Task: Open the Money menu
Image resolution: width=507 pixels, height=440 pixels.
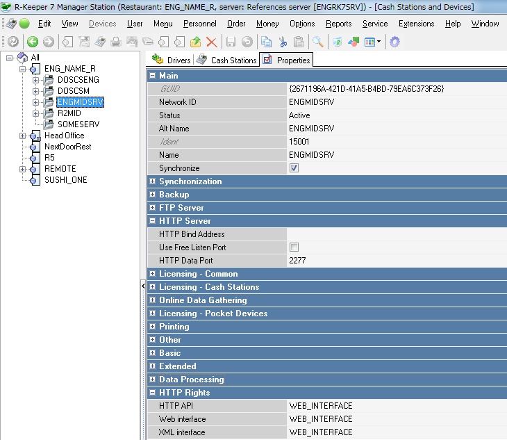Action: point(267,24)
